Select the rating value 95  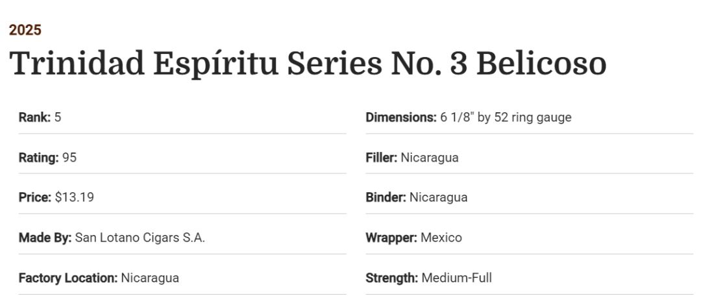coord(69,157)
